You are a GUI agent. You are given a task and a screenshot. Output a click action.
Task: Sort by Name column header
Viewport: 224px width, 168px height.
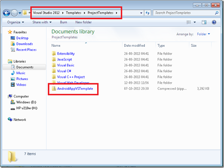pyautogui.click(x=56, y=45)
